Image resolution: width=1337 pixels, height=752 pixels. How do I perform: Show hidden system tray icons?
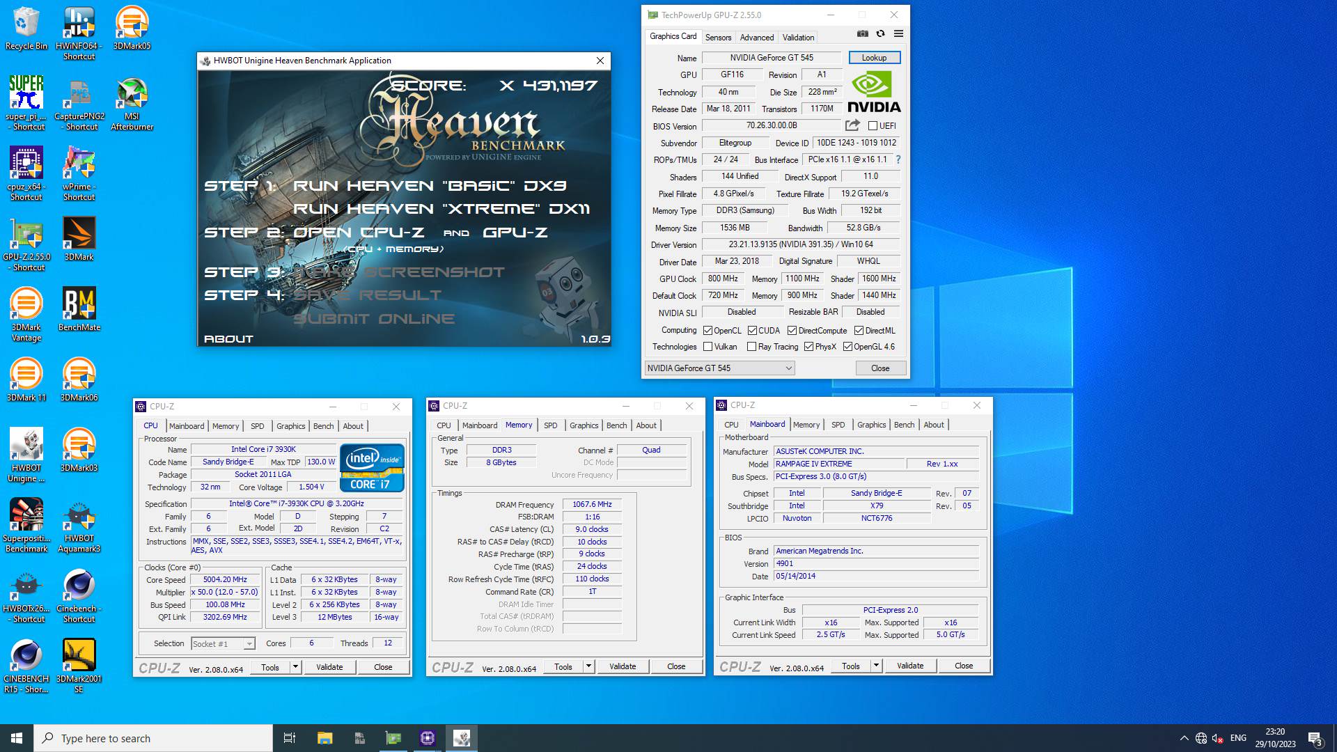point(1184,738)
